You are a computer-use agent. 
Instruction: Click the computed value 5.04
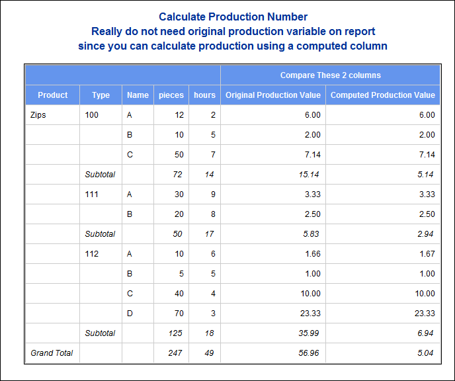coord(425,353)
